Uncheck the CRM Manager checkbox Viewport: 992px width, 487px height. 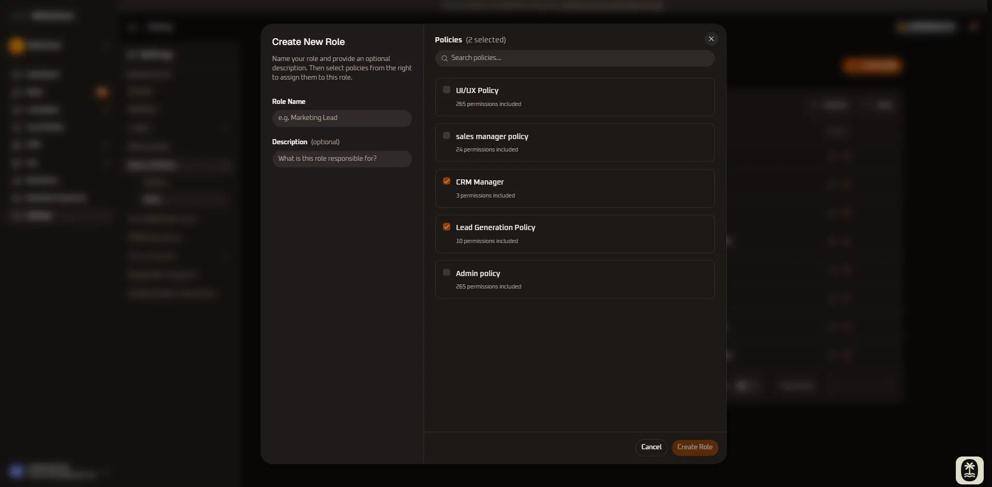tap(447, 181)
